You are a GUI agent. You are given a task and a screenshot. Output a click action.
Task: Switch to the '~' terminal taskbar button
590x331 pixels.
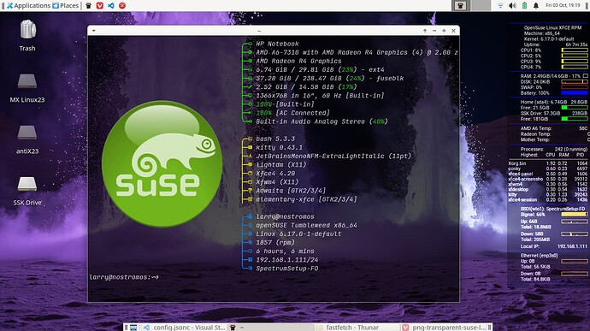point(271,328)
